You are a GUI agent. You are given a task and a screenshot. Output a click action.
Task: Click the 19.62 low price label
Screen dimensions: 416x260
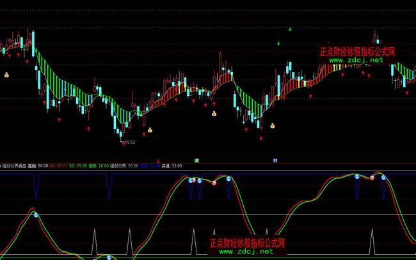pyautogui.click(x=129, y=142)
